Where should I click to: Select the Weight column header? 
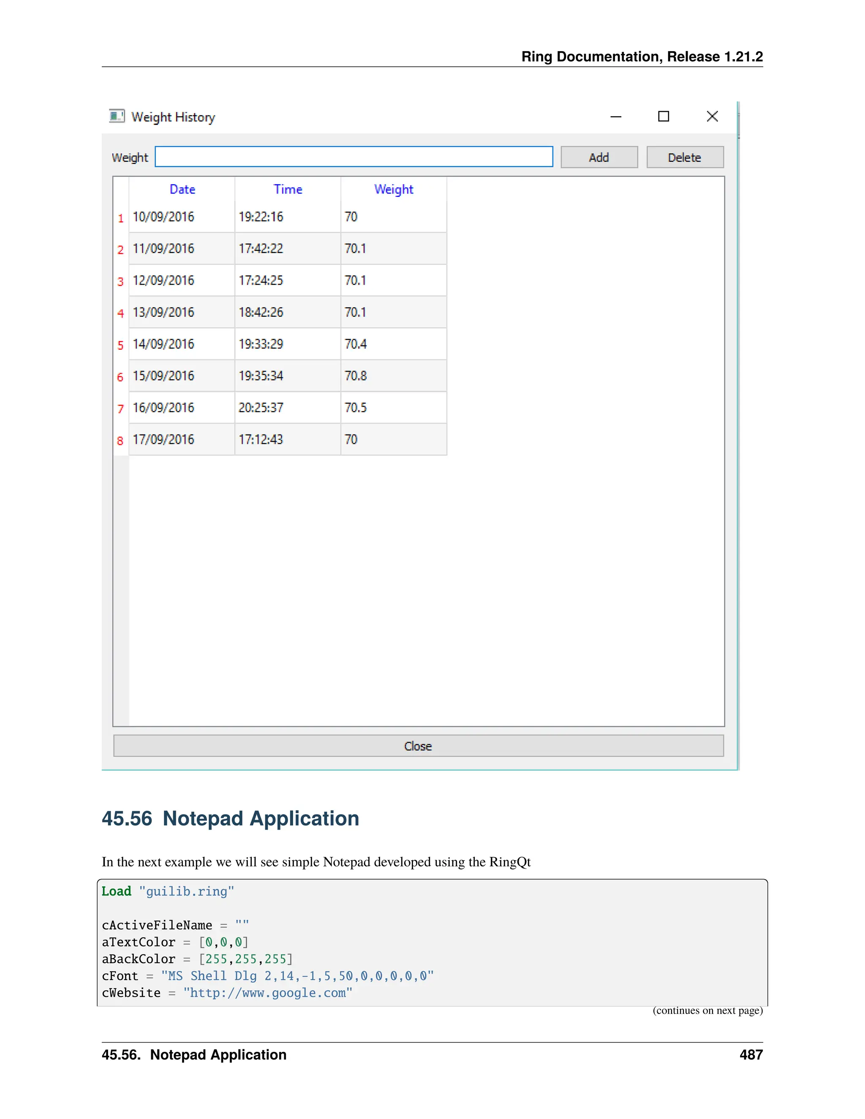tap(393, 190)
